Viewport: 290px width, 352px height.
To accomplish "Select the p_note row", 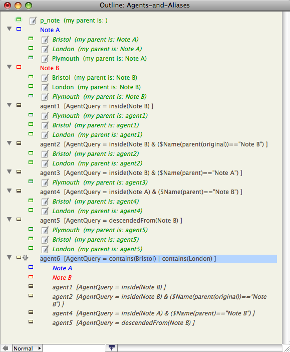I will [74, 21].
